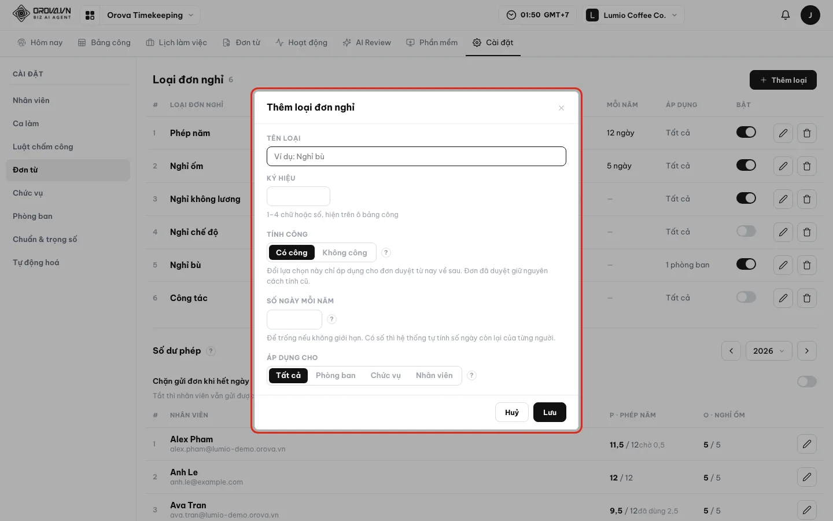Switch to the AI Review tab
The height and width of the screenshot is (521, 833).
click(367, 43)
